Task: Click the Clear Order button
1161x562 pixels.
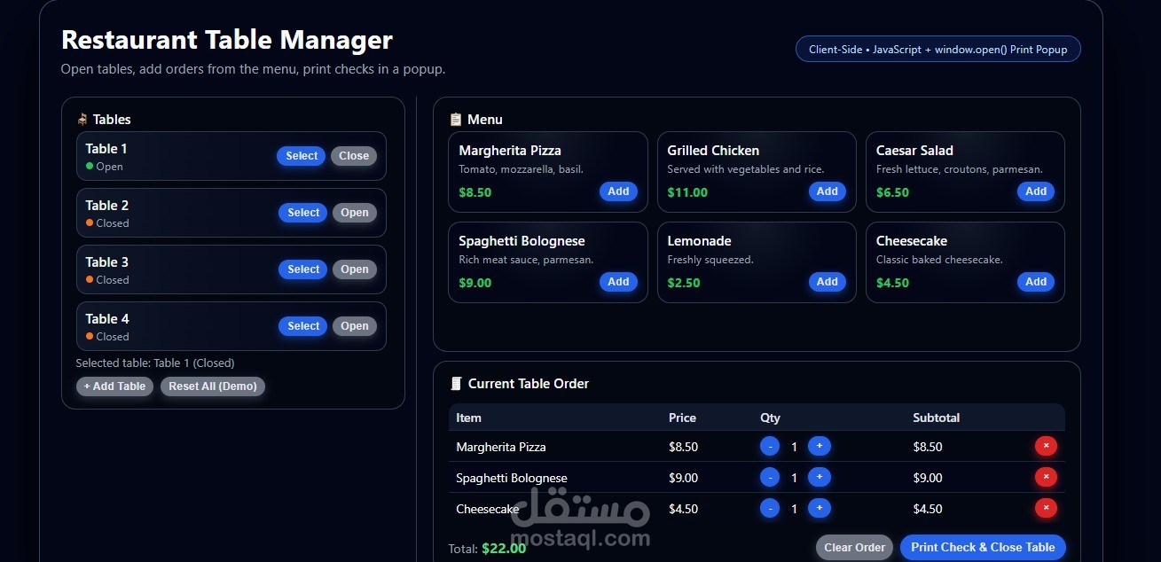Action: coord(854,548)
